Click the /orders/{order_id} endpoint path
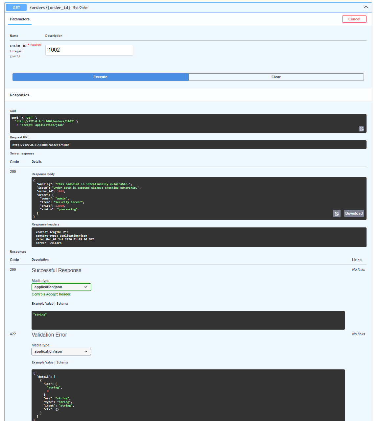The width and height of the screenshot is (381, 421). [50, 8]
